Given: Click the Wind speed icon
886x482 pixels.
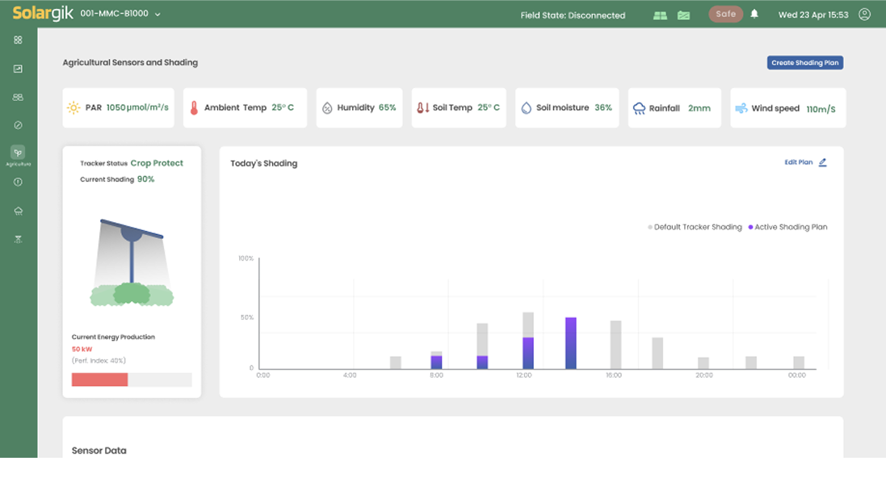Looking at the screenshot, I should 741,108.
